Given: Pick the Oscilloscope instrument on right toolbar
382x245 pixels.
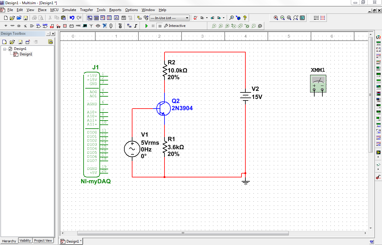Looking at the screenshot, I should [378, 56].
